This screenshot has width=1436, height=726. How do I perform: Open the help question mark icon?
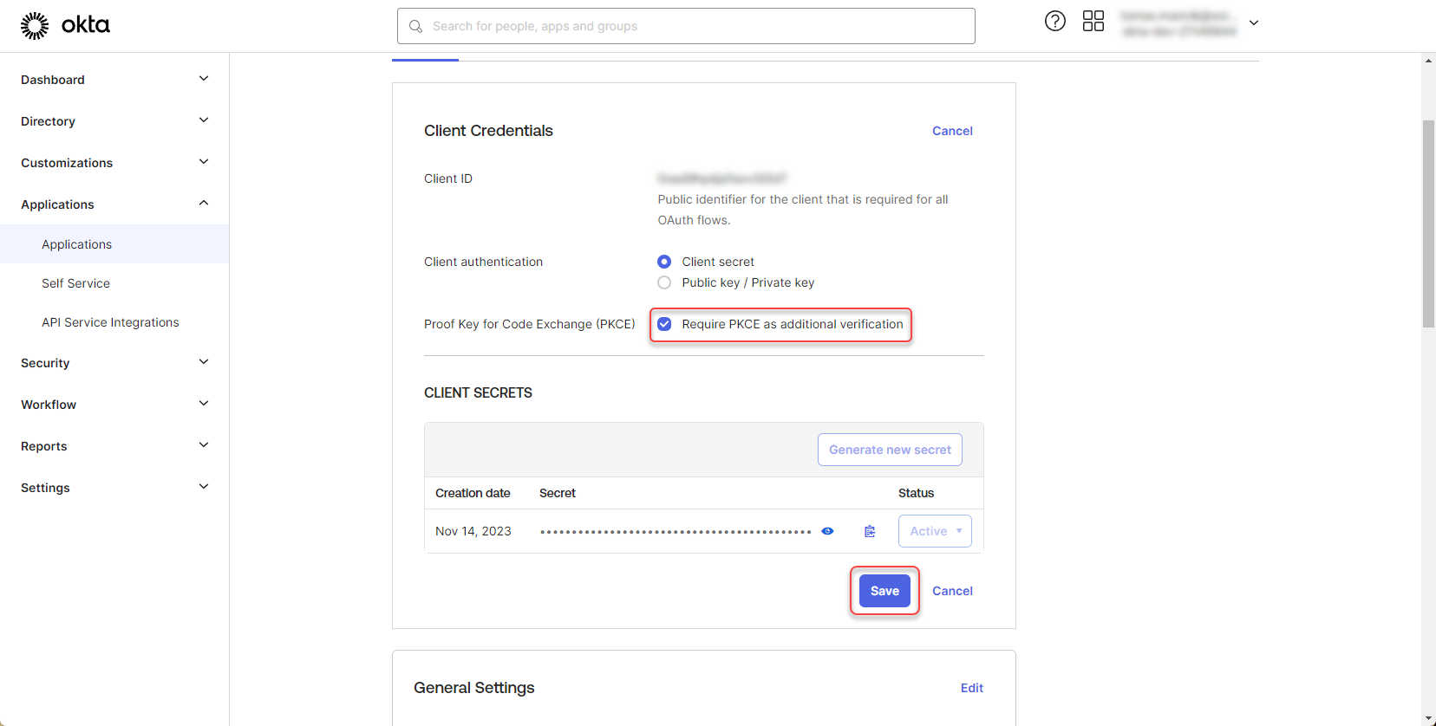1054,22
